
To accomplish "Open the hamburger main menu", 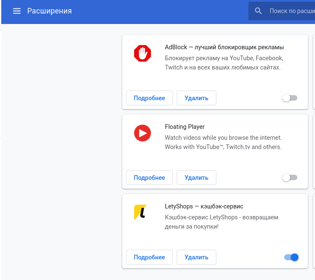I will coord(17,11).
